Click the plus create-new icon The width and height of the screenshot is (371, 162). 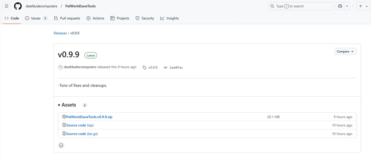click(x=361, y=6)
